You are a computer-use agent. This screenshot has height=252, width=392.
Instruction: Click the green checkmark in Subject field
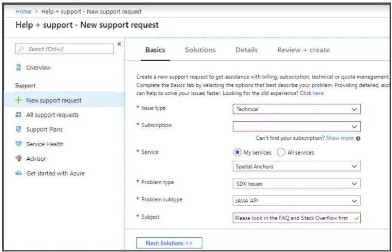point(356,218)
